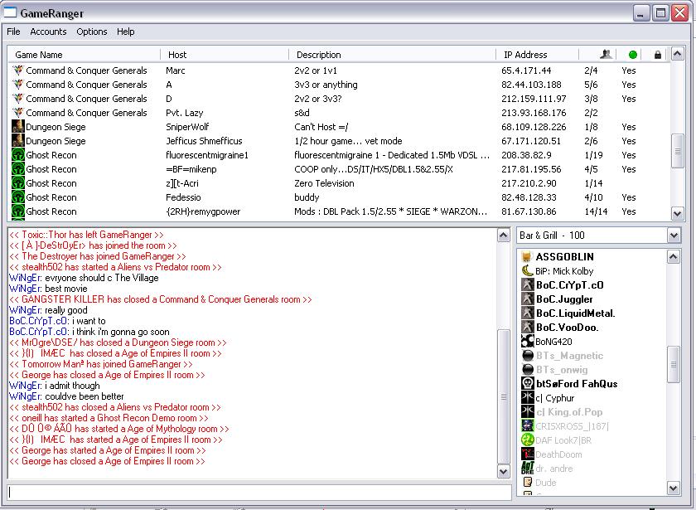The image size is (696, 510).
Task: Click the IP Address column header
Action: click(x=525, y=55)
